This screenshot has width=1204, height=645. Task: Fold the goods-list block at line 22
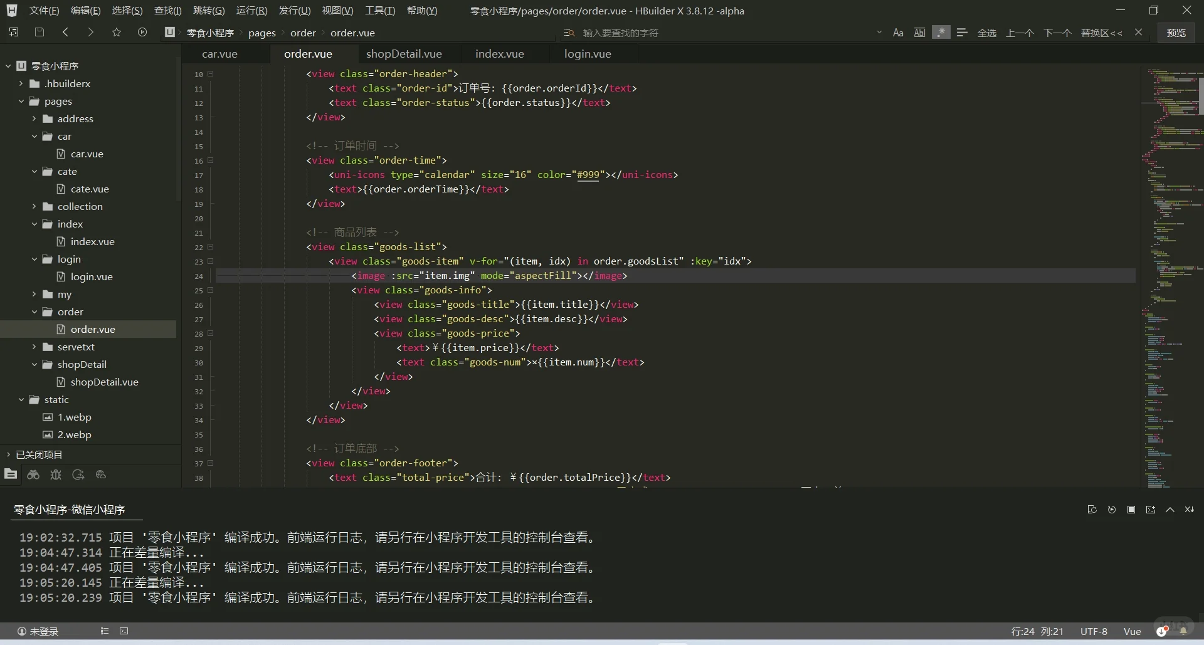click(x=211, y=247)
